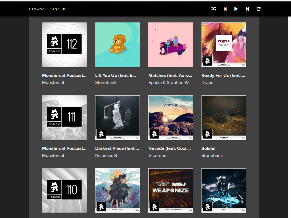
Task: Open artist Stonebank under Lift You Up
Action: tap(106, 83)
